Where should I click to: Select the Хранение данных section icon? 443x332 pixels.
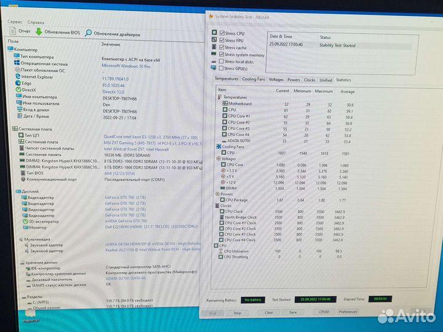[22, 263]
